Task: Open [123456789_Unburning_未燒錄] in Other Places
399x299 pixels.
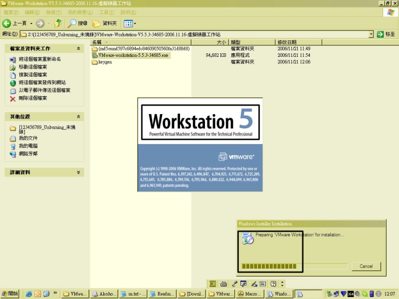Action: [x=47, y=129]
